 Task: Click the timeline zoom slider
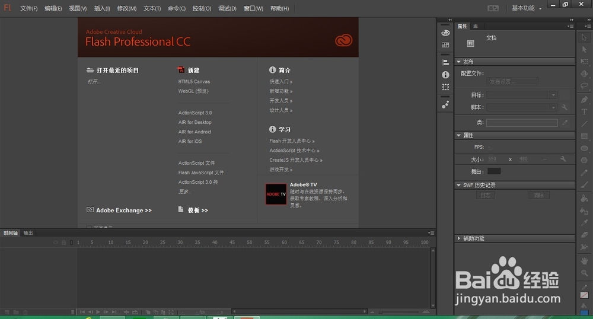tap(399, 312)
